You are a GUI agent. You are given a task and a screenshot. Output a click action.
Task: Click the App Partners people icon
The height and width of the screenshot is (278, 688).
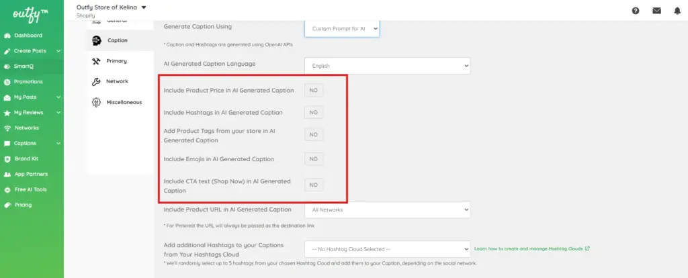click(x=7, y=174)
